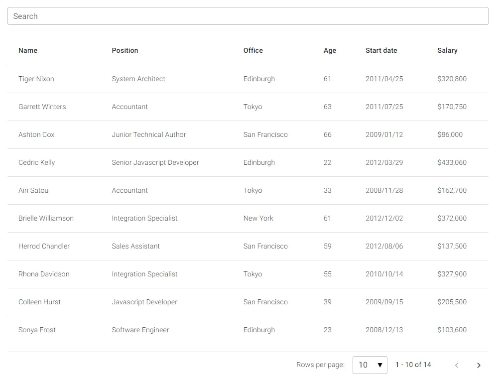Viewport: 498px width, 378px height.
Task: Select the Sonya Frost name cell
Action: point(37,330)
